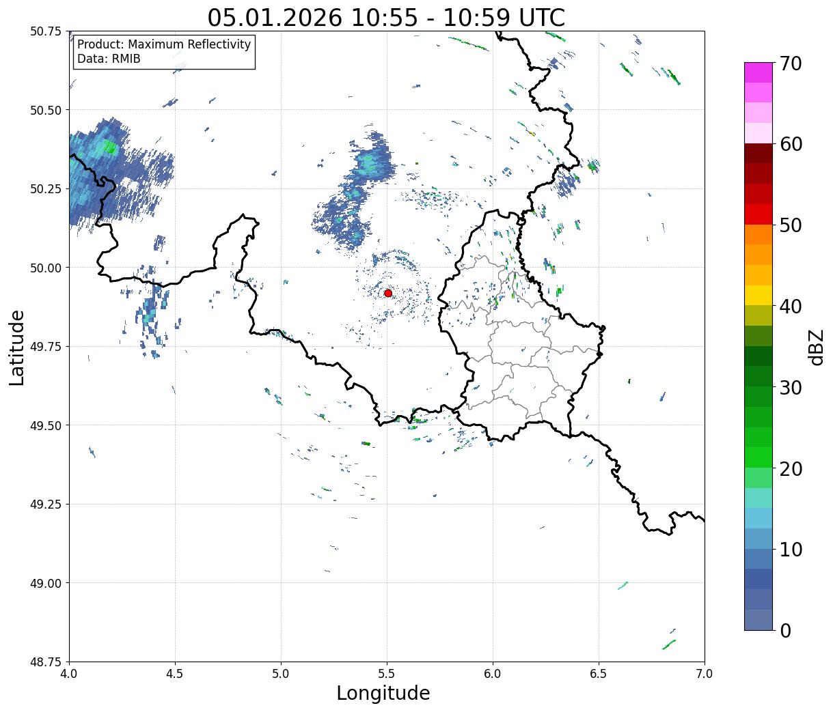The height and width of the screenshot is (710, 833).
Task: Click the longitude tick label 6.0
Action: pos(493,674)
